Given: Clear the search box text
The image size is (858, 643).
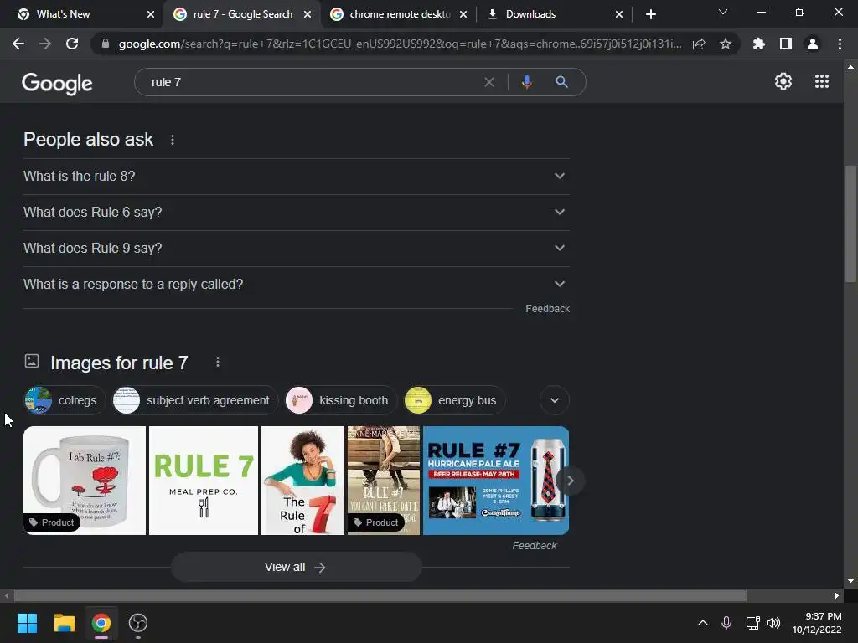Looking at the screenshot, I should tap(489, 82).
